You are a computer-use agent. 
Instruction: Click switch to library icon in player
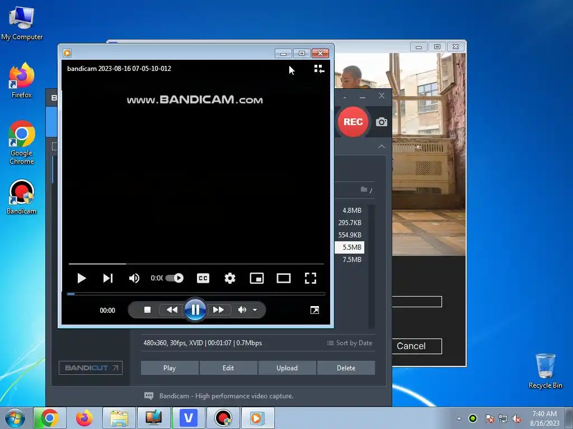pyautogui.click(x=319, y=69)
